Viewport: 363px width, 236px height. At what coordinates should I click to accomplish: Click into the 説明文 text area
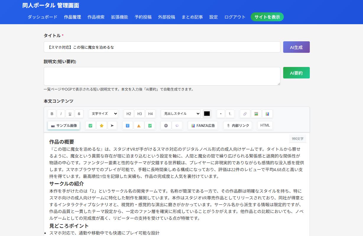162,76
